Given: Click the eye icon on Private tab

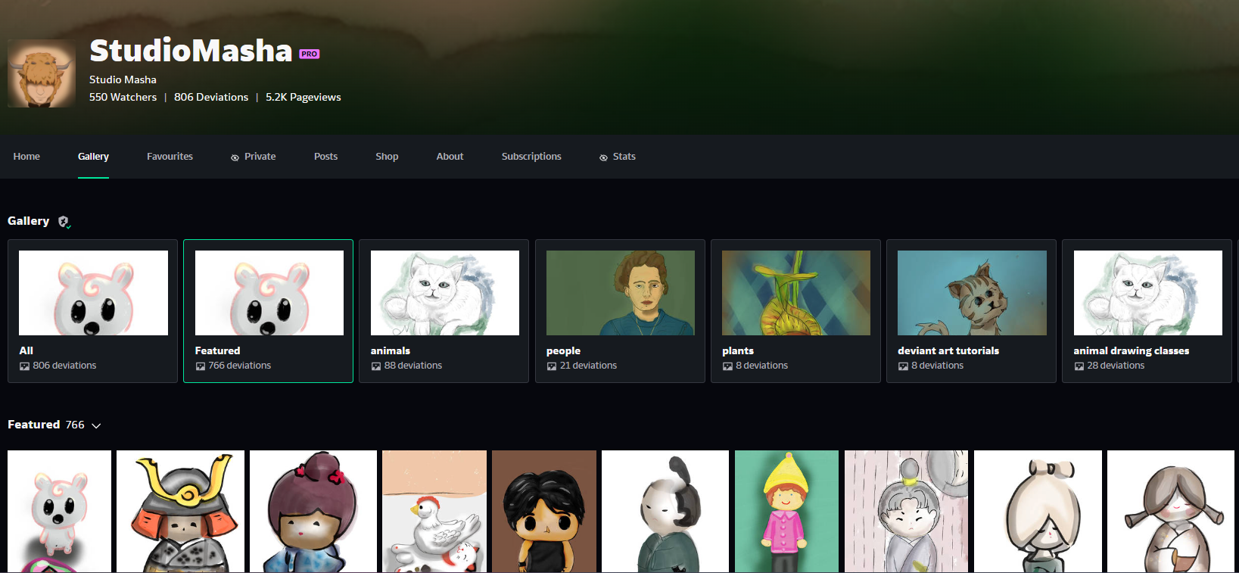Looking at the screenshot, I should coord(235,157).
